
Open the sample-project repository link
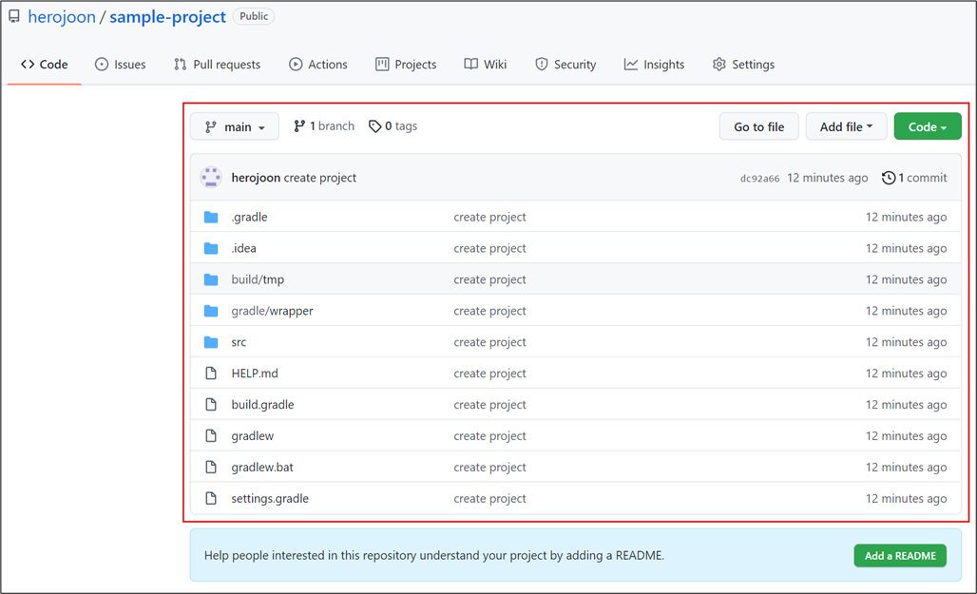167,17
